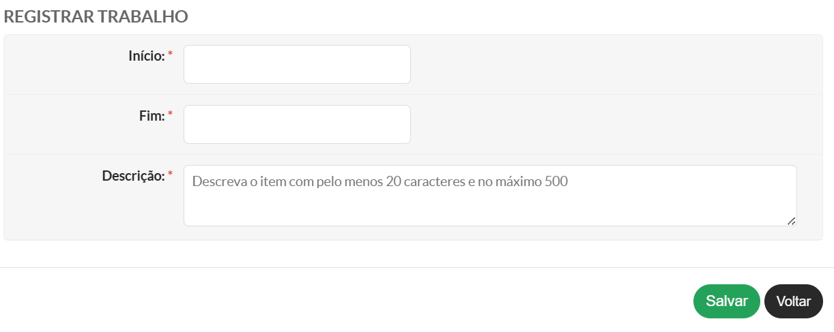This screenshot has width=834, height=332.
Task: Click the Fim field label
Action: tap(152, 116)
